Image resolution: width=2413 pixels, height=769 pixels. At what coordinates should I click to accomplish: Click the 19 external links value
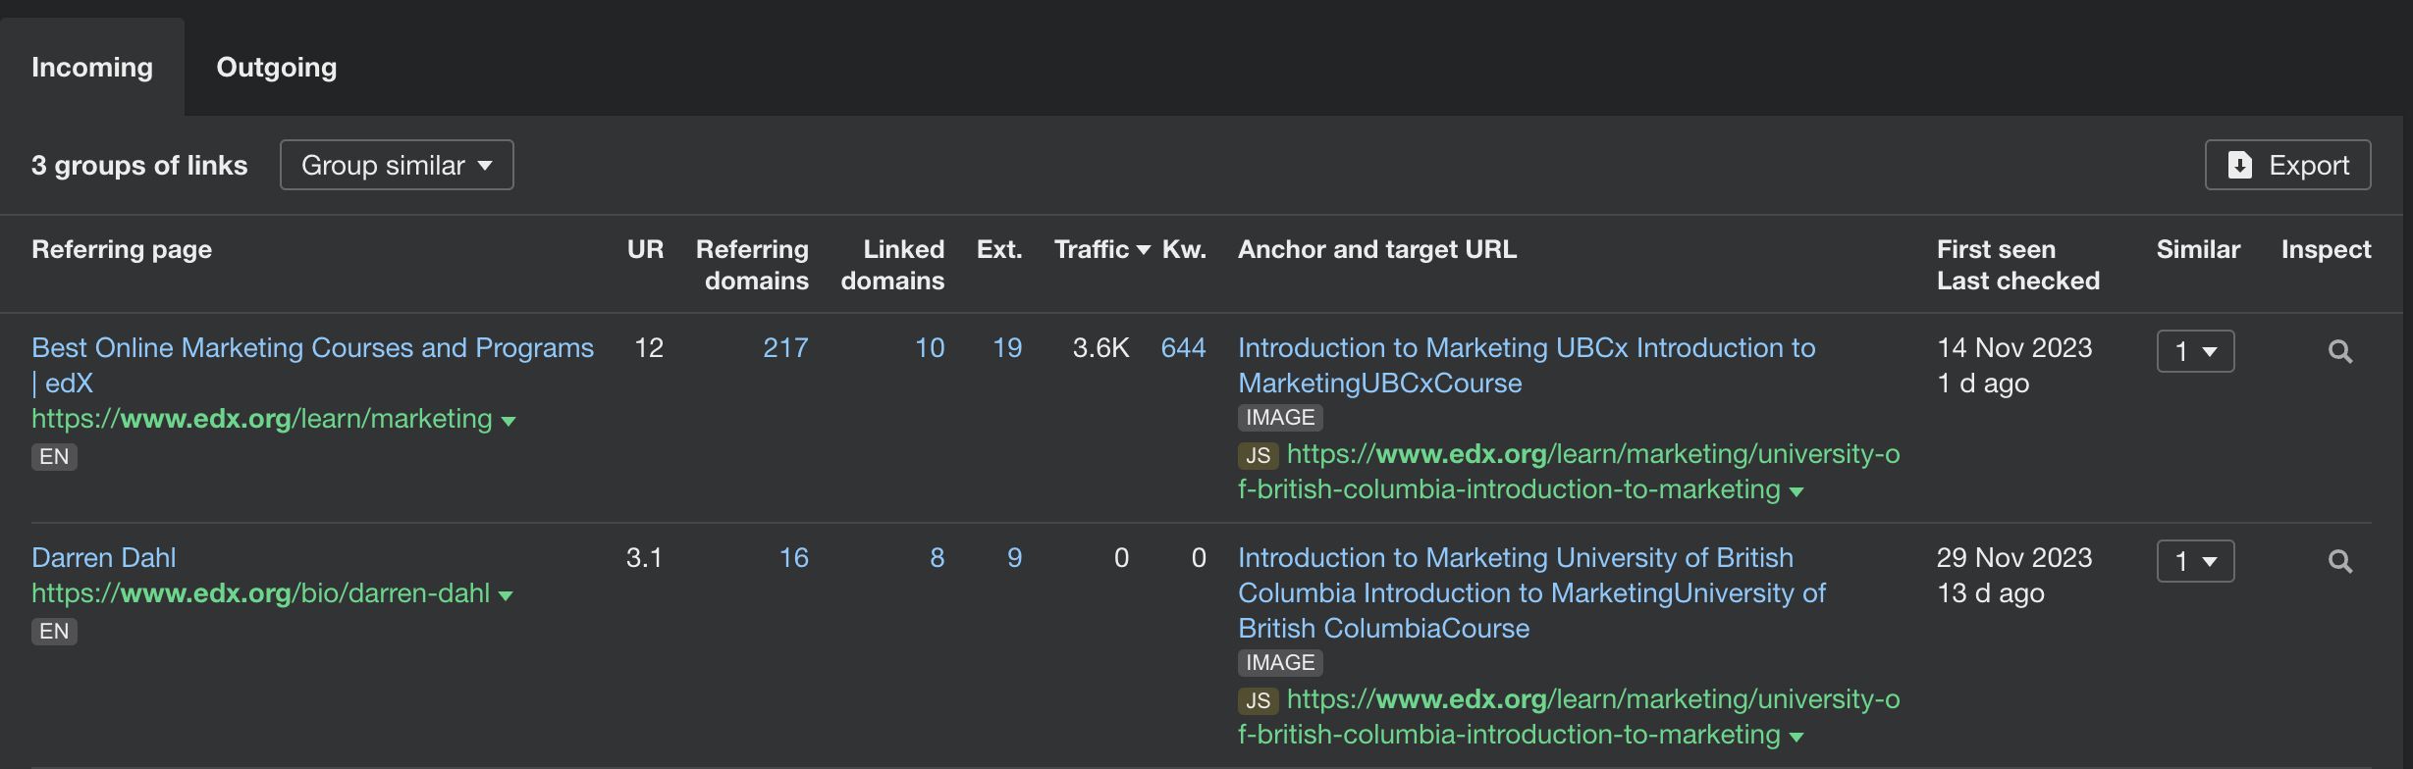click(1007, 347)
